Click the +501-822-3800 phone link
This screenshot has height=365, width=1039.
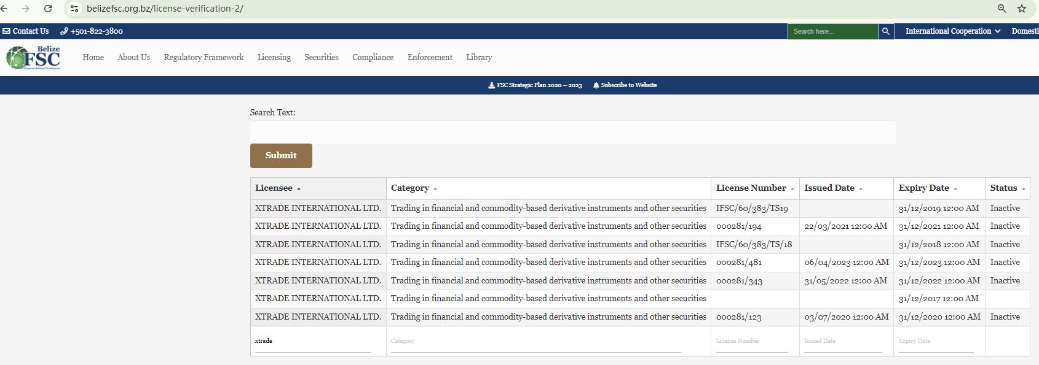pos(92,31)
